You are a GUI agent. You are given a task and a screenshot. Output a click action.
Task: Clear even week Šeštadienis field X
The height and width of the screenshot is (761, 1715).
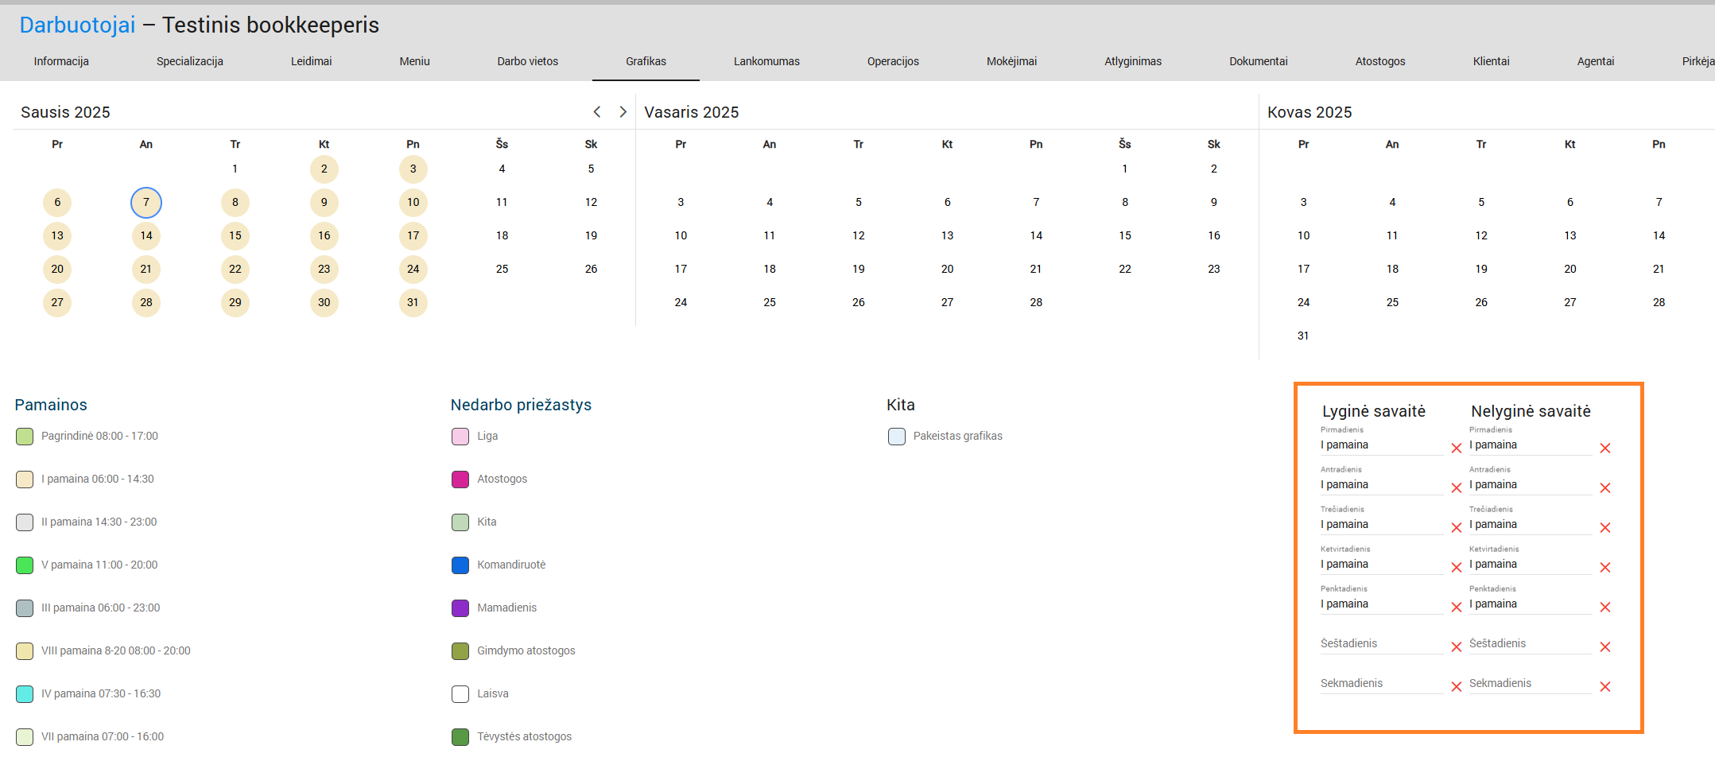tap(1456, 647)
